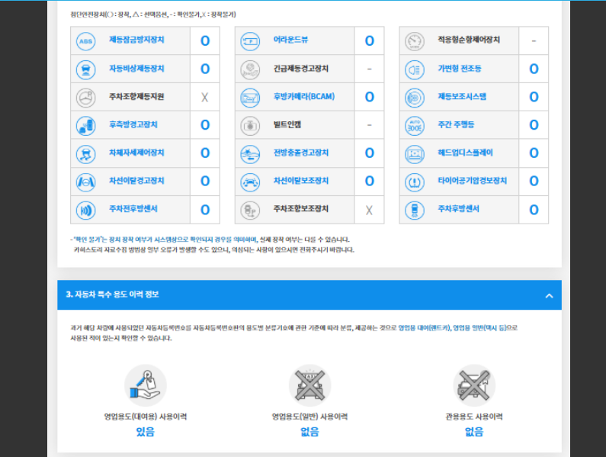Screen dimensions: 606x457
Task: Click the 주차후방센서 label
Action: click(x=458, y=209)
